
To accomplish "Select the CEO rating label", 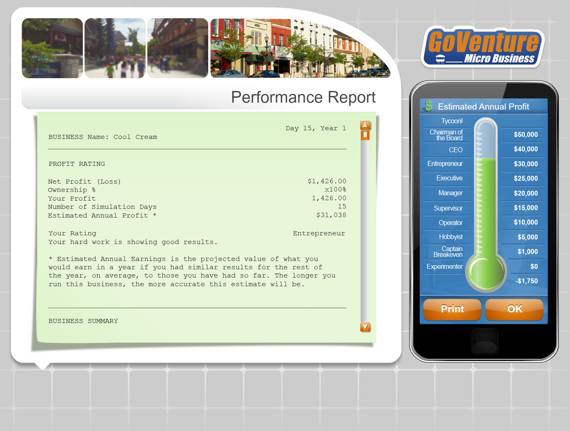I will coord(456,150).
